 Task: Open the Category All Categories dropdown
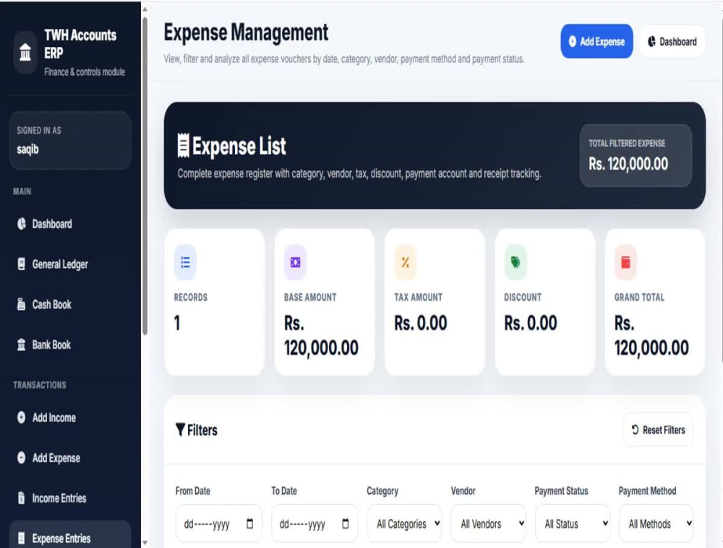tap(404, 523)
